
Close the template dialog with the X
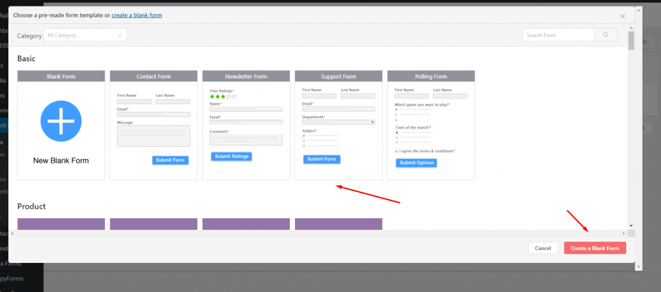click(x=622, y=16)
